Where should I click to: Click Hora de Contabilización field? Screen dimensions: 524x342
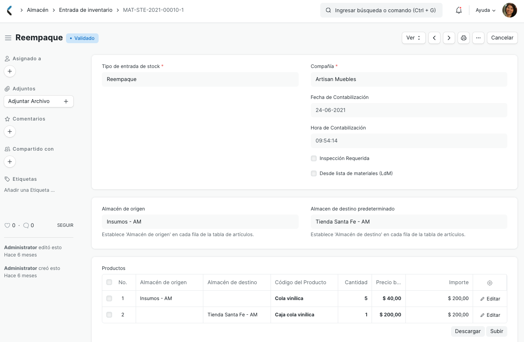(x=409, y=141)
